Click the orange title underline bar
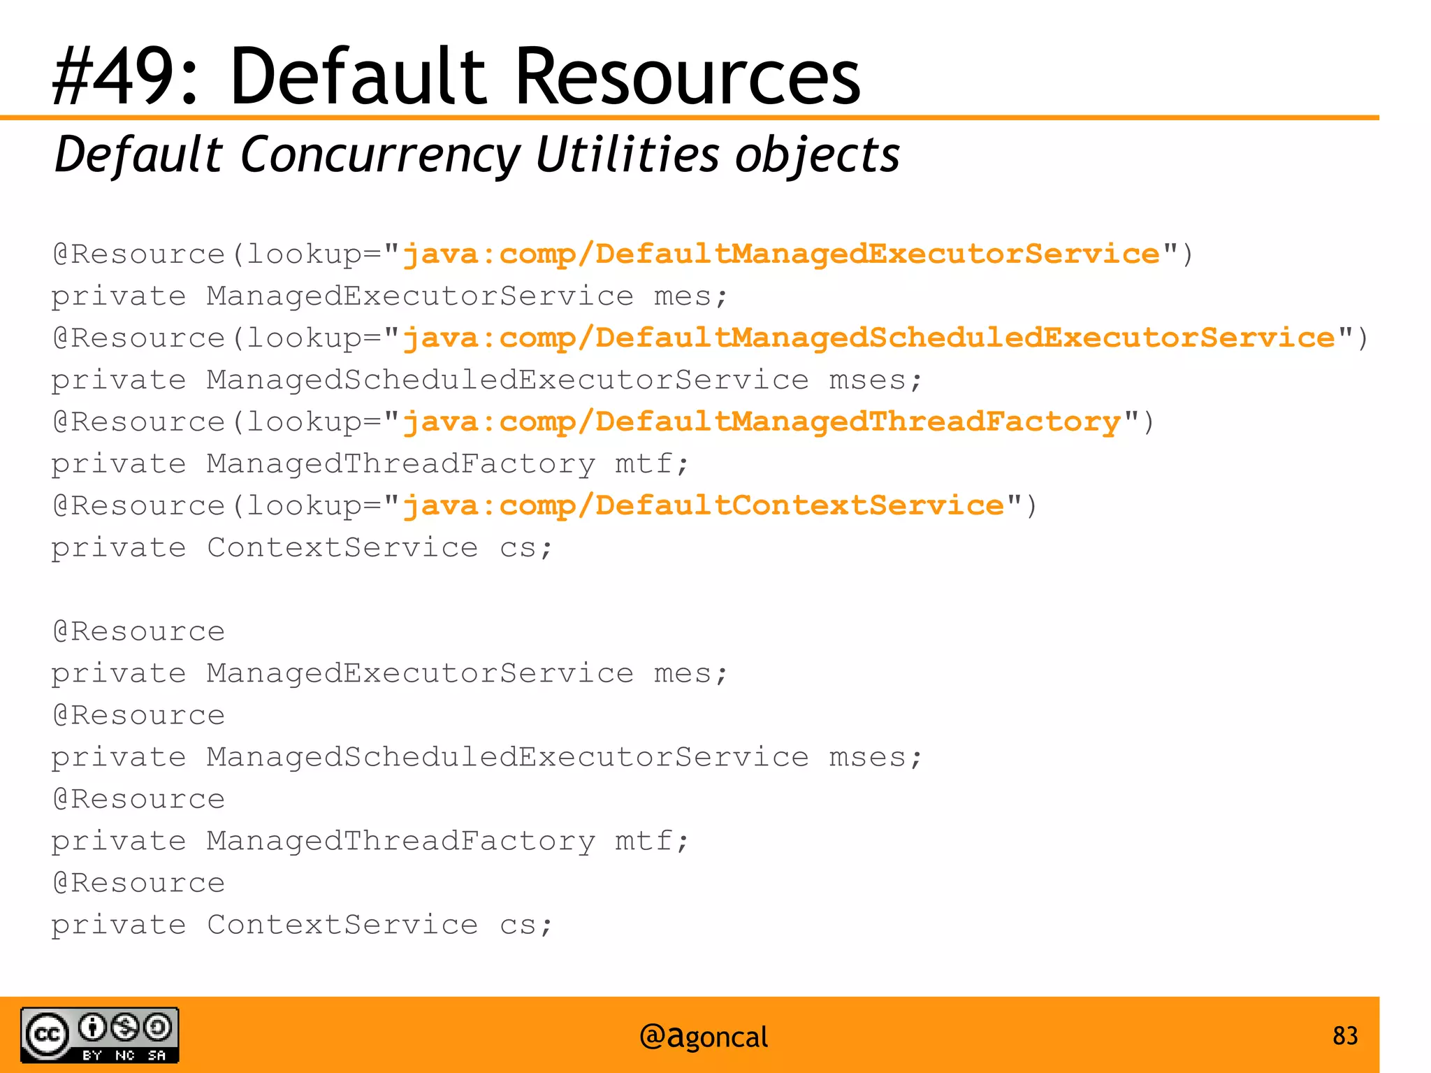The image size is (1431, 1073). pos(689,118)
